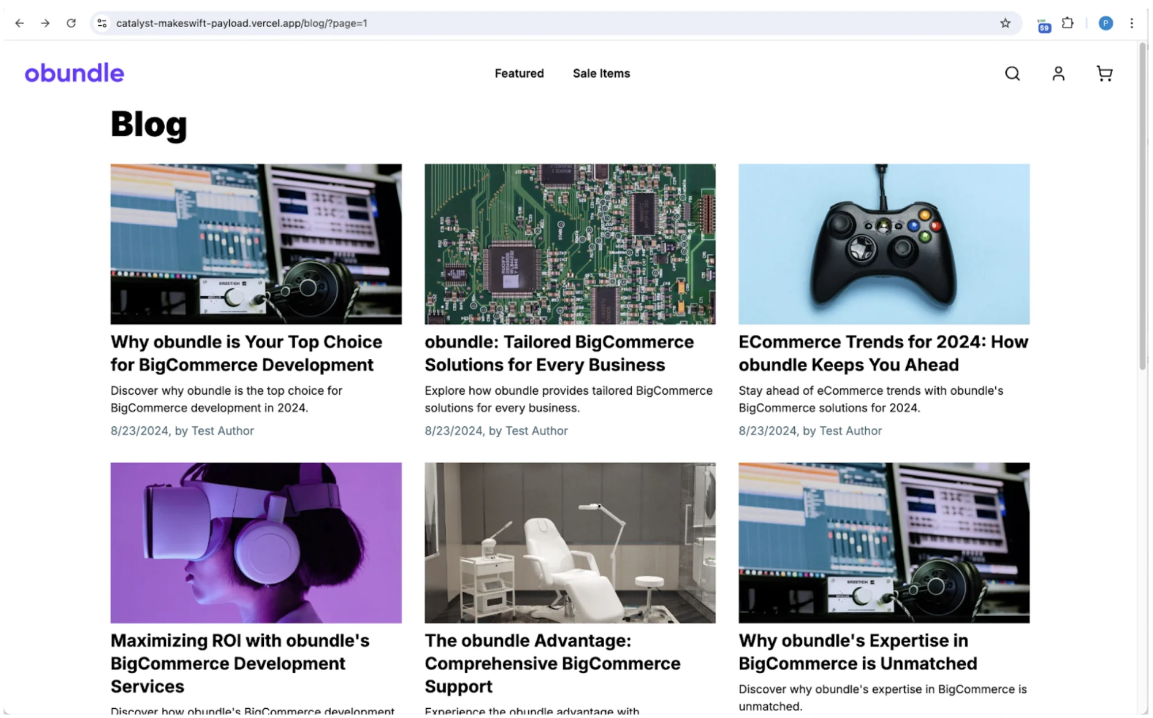Click the Featured navigation menu item
This screenshot has height=718, width=1153.
point(519,73)
